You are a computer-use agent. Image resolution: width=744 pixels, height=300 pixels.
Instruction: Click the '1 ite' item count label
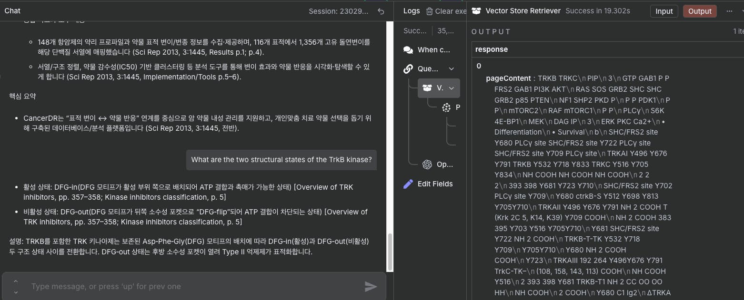click(x=738, y=31)
